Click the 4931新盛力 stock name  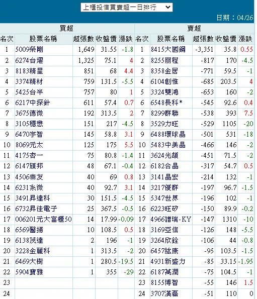pyautogui.click(x=168, y=261)
